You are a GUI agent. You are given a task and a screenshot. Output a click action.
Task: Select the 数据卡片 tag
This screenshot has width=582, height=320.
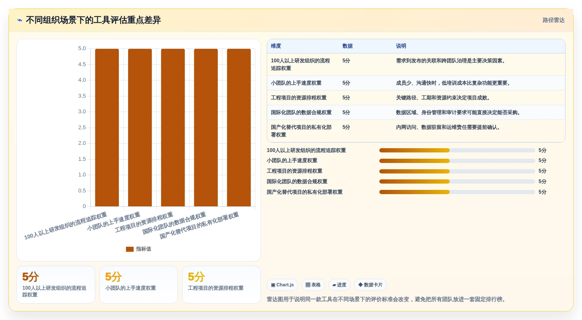click(370, 285)
